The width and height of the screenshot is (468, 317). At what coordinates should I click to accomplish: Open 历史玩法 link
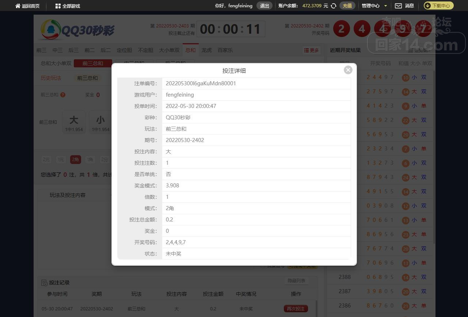coord(51,78)
